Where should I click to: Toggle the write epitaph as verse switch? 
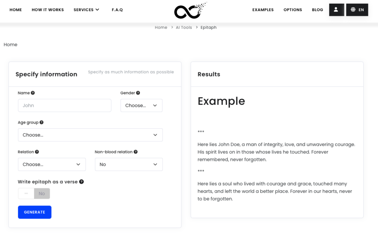pos(34,194)
